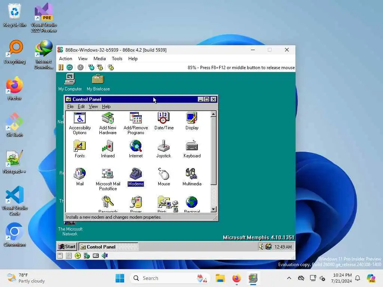Click the sound speaker icon in 86Box status bar
Screen dimensions: 383x287
coord(105,256)
